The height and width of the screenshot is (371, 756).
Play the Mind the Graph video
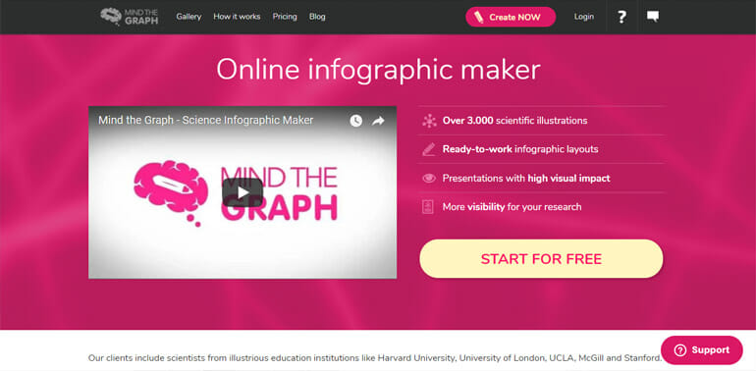click(243, 192)
